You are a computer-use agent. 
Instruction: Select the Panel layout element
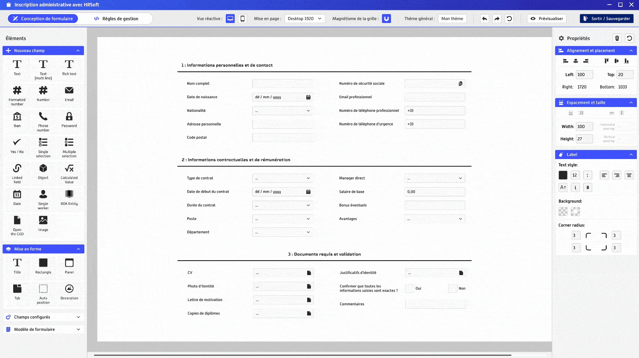coord(69,266)
